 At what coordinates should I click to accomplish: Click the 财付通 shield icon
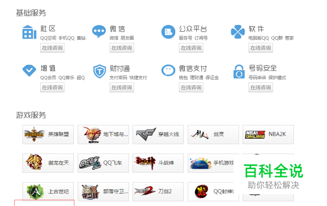(100, 71)
